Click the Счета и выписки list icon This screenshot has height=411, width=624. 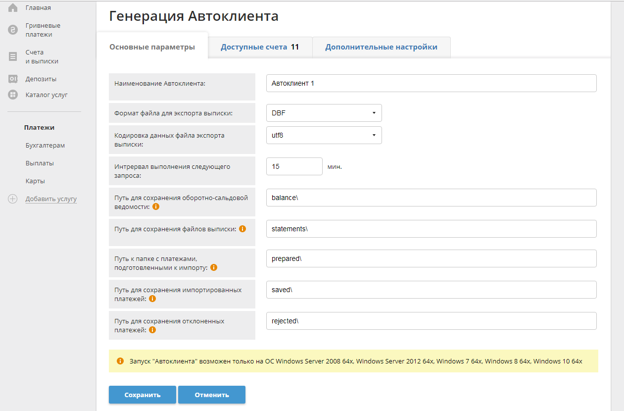13,57
